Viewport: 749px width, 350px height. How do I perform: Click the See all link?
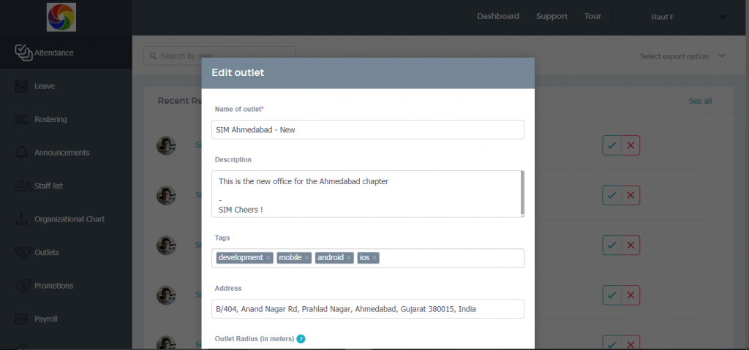click(700, 101)
